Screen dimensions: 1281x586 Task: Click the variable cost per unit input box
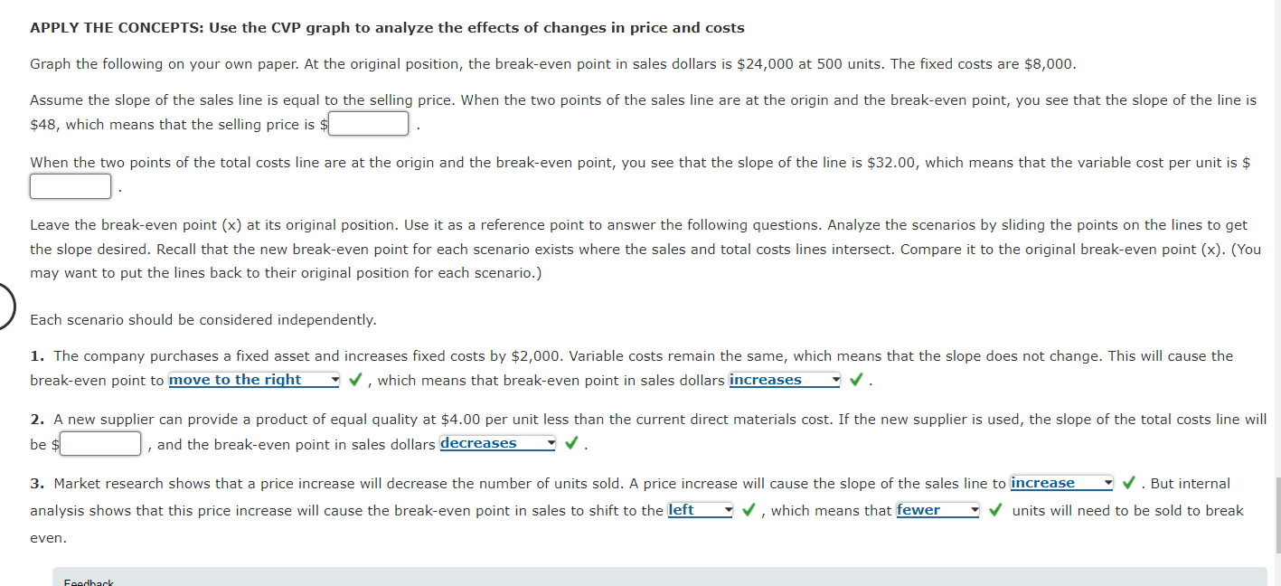pos(70,185)
